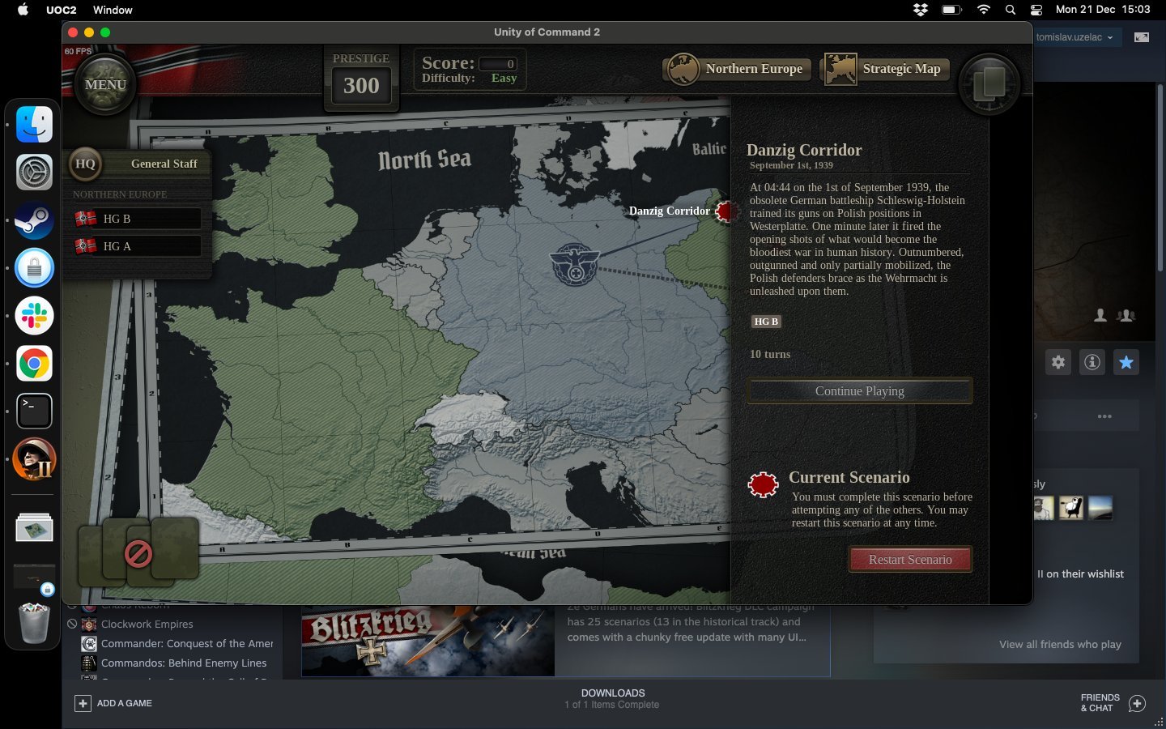The image size is (1166, 729).
Task: Launch Google Chrome from the Dock
Action: point(34,364)
